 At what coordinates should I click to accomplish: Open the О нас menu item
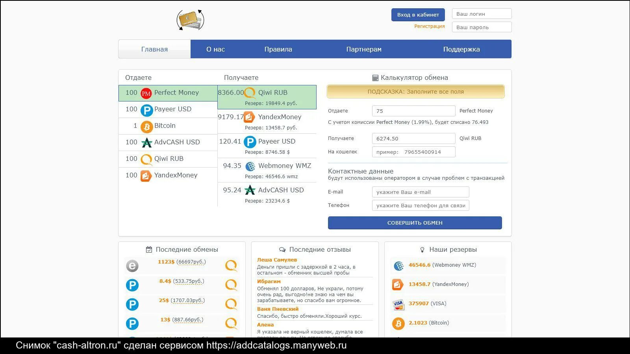point(215,49)
